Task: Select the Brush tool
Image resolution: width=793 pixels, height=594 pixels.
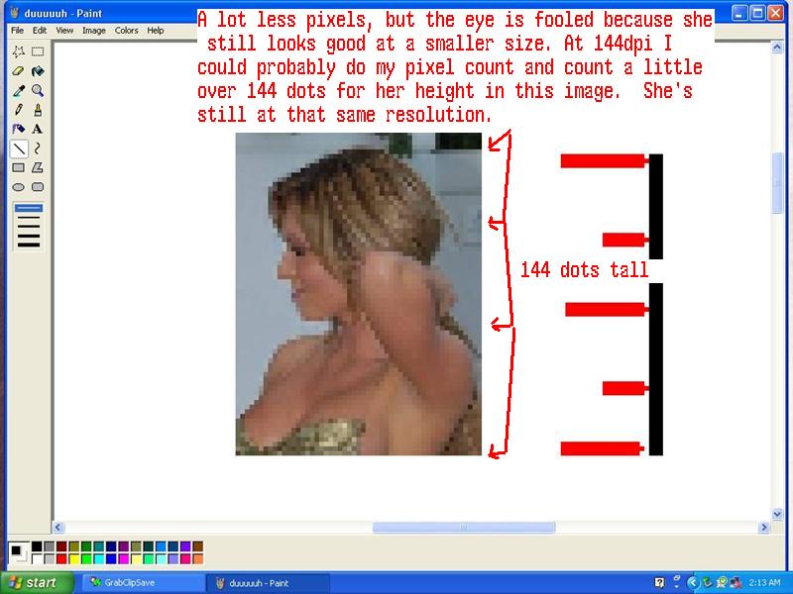Action: tap(38, 110)
